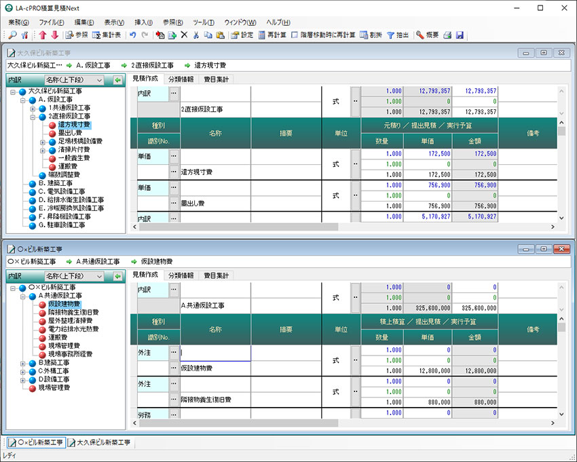
Task: Click the magnifier search icon in toolbar
Action: click(x=12, y=35)
